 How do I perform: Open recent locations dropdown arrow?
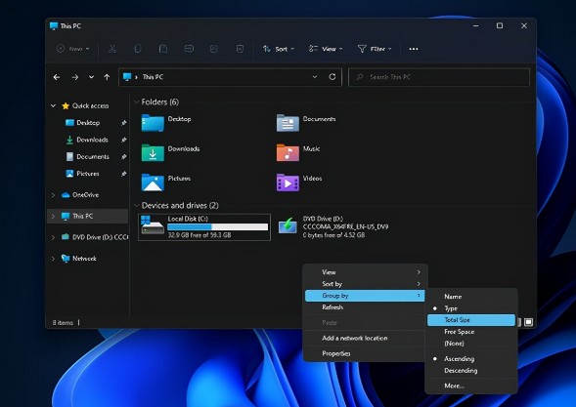coord(91,77)
